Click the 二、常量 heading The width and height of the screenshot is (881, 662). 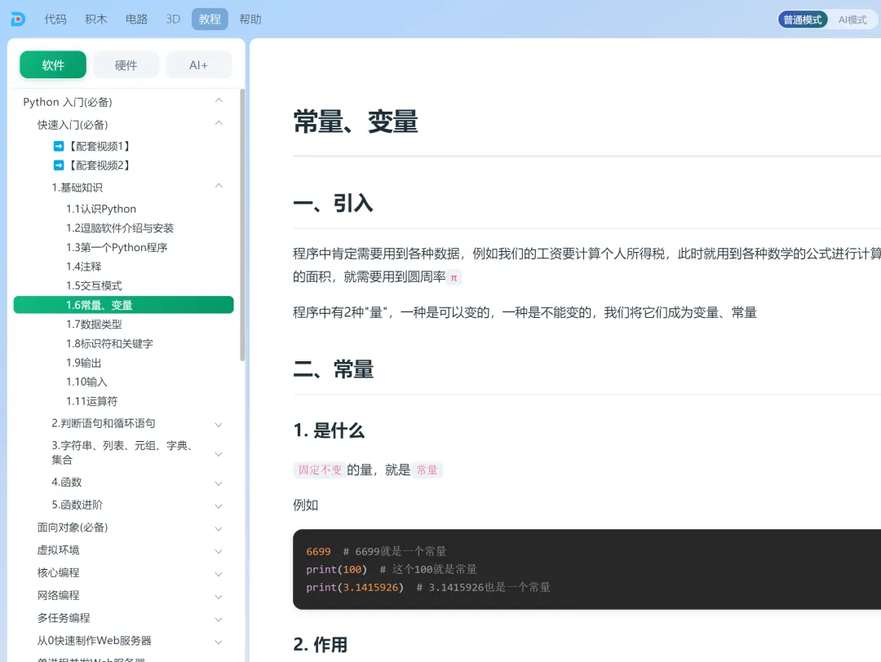[333, 369]
